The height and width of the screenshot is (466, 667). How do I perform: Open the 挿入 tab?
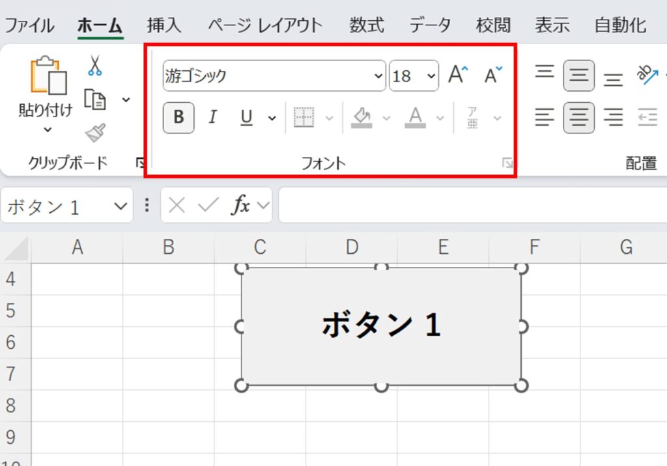(164, 25)
